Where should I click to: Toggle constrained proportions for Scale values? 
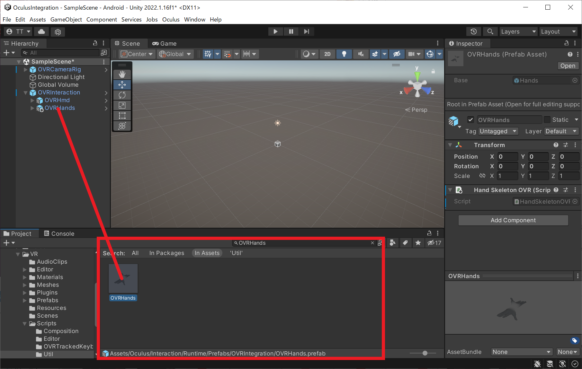pyautogui.click(x=482, y=176)
